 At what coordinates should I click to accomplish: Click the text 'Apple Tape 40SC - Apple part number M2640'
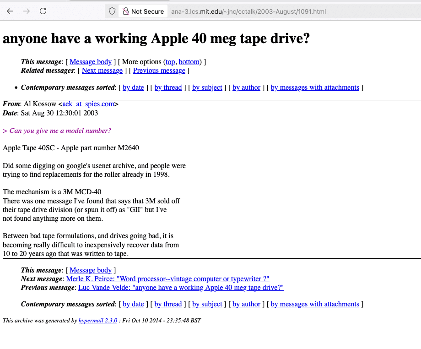coord(71,148)
